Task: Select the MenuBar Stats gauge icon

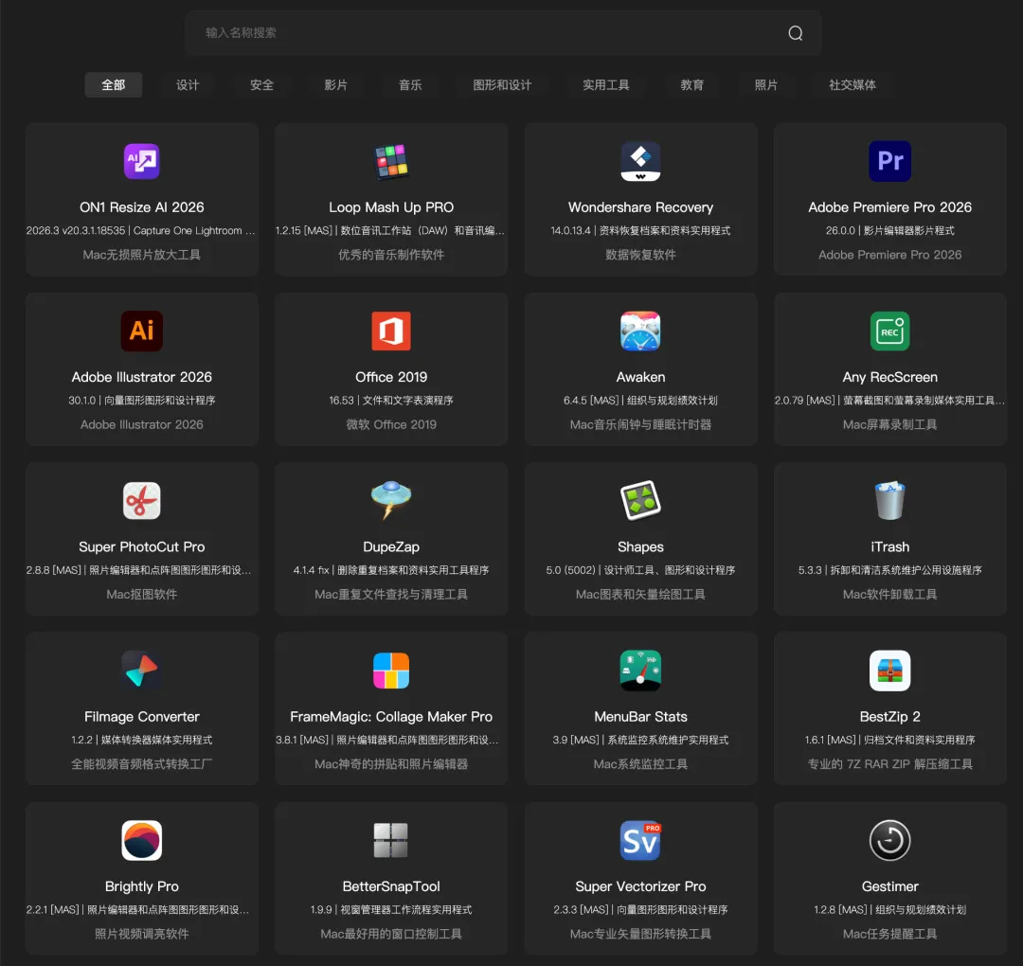Action: [640, 671]
